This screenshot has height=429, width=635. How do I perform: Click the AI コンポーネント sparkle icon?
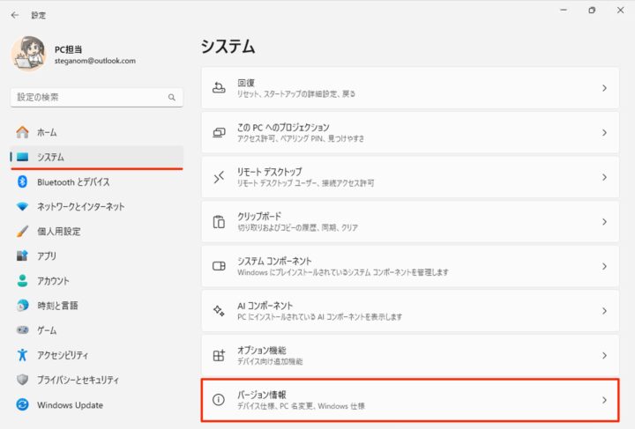(x=219, y=311)
